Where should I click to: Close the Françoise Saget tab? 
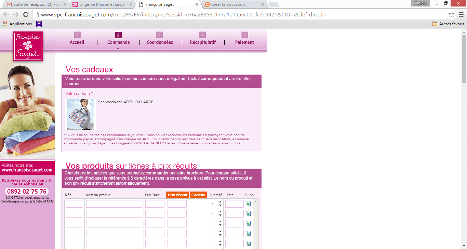197,4
